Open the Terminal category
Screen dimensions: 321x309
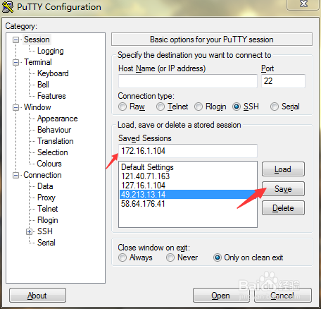38,62
